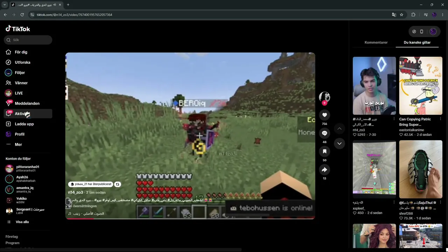The image size is (448, 252).
Task: Open the shref288 shoe video thumbnail
Action: 421,169
